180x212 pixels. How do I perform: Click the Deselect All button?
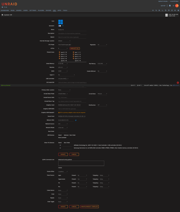tap(75, 48)
